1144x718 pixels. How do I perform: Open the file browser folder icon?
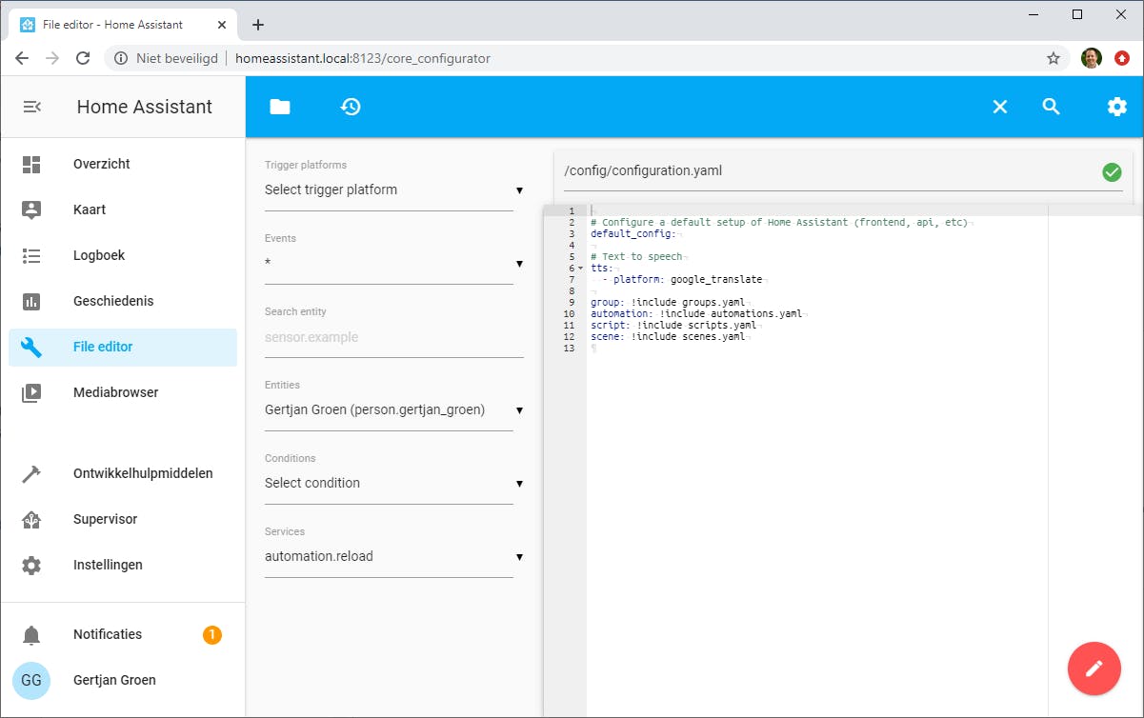tap(279, 107)
